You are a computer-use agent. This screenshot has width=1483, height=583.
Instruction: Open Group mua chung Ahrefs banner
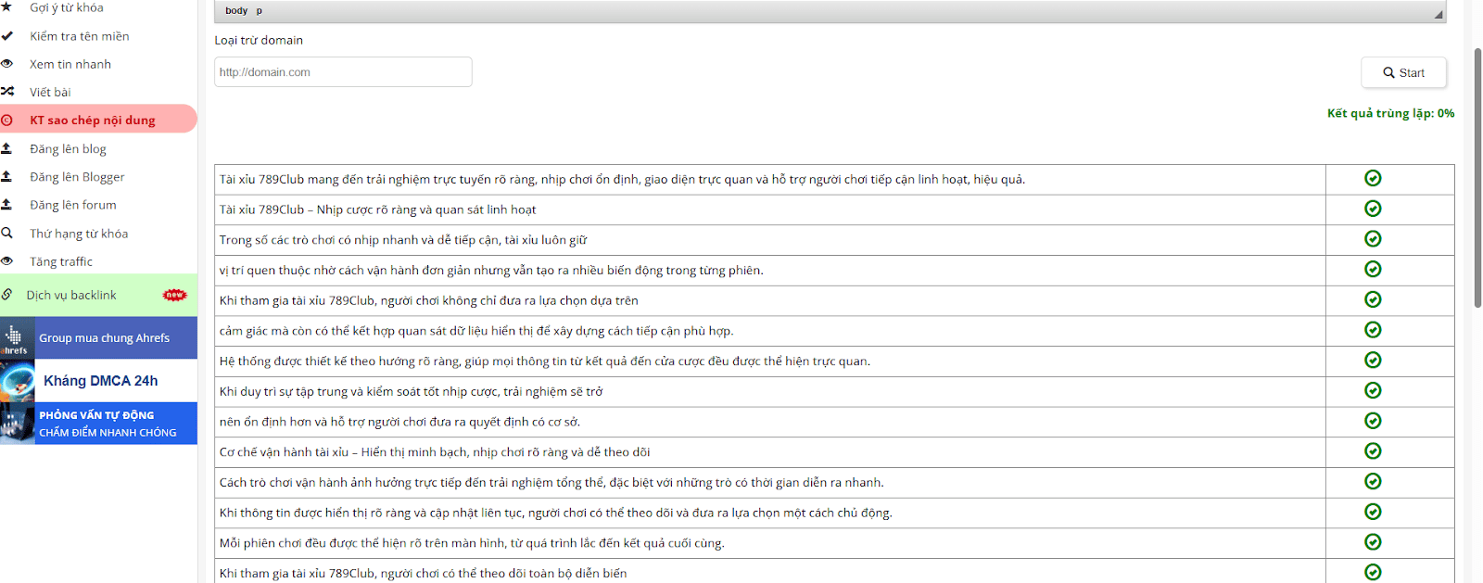tap(98, 338)
